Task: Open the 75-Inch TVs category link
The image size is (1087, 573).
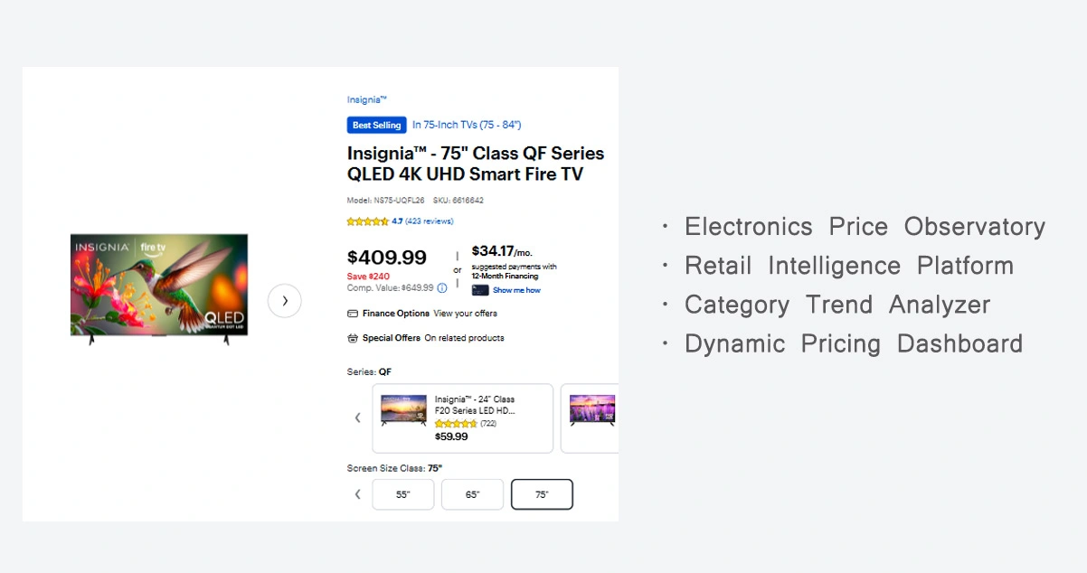Action: tap(467, 125)
